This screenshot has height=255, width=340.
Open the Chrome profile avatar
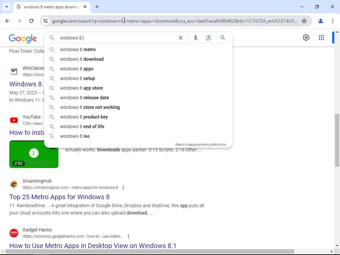click(321, 21)
